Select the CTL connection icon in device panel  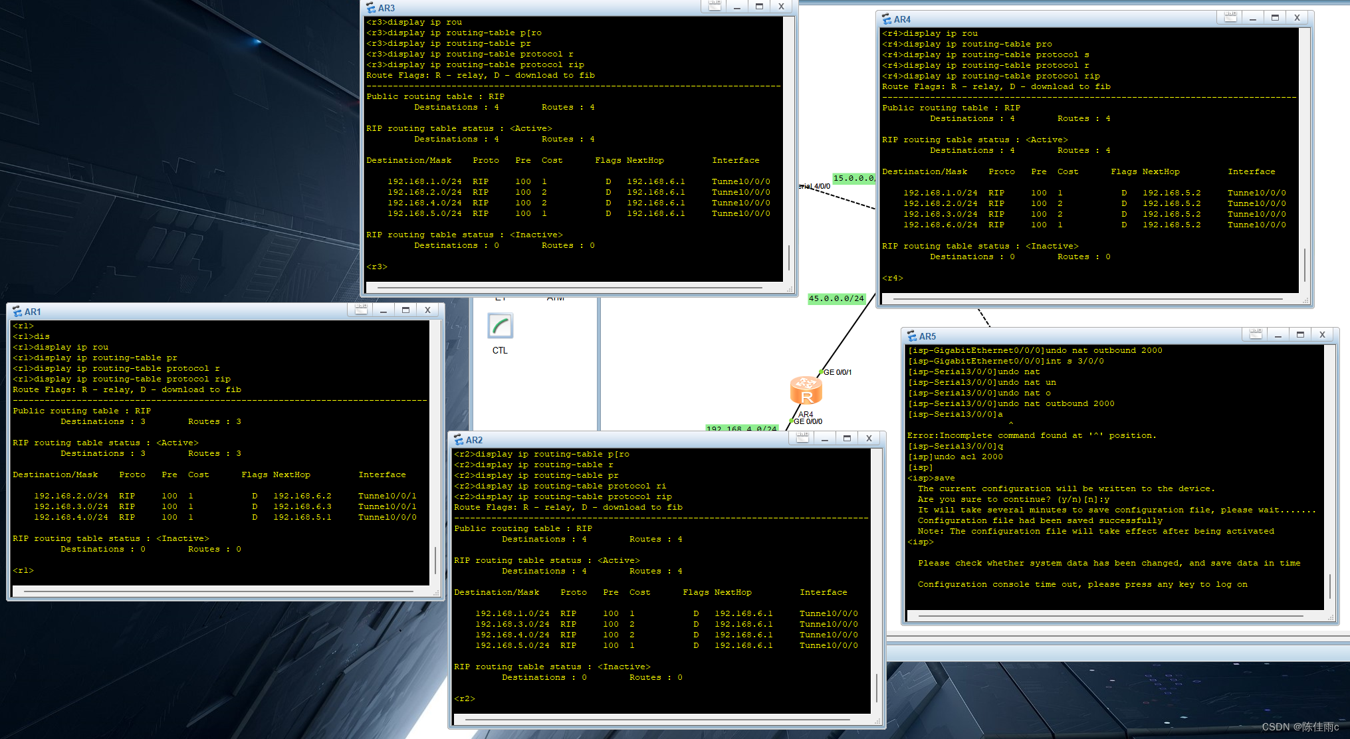[x=500, y=327]
